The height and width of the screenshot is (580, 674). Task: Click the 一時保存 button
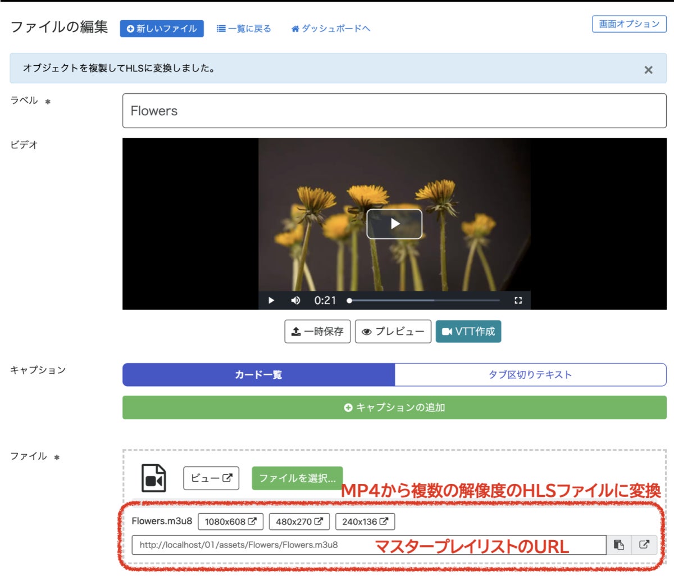coord(317,332)
